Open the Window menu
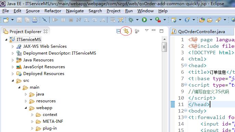Viewport: 235px width, 132px height. click(x=145, y=11)
